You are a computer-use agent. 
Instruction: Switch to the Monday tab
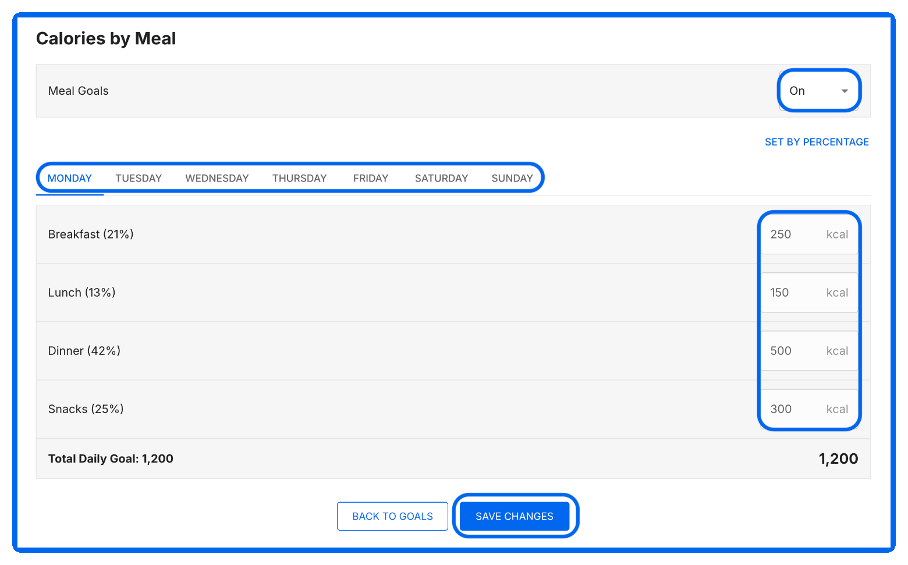(70, 178)
